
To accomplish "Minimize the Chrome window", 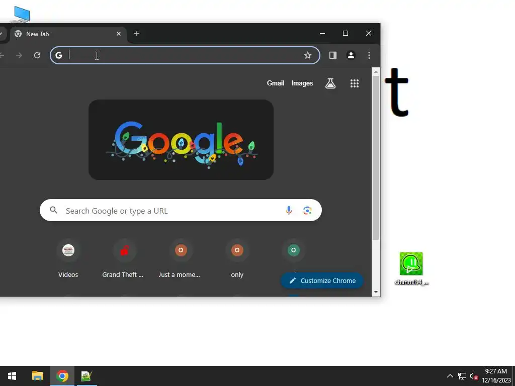I will click(322, 33).
